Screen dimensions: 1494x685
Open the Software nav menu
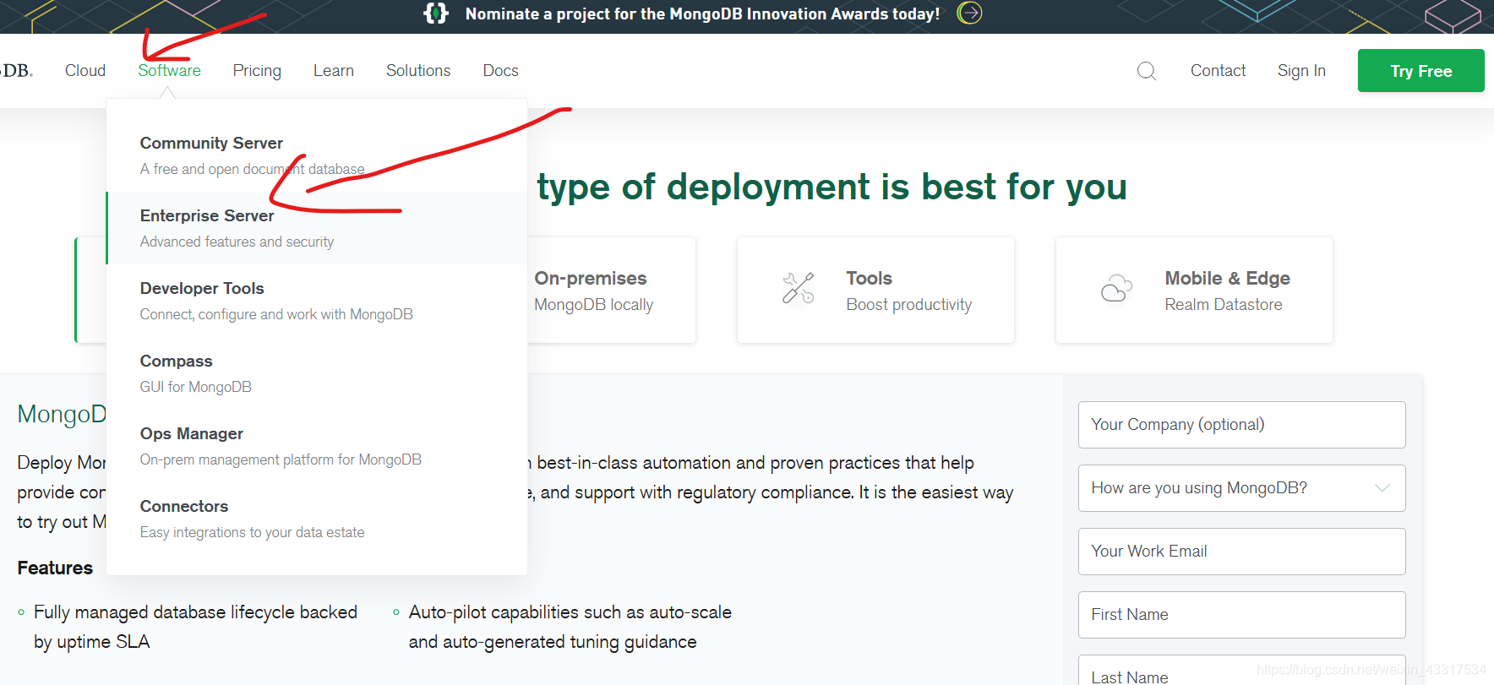pyautogui.click(x=169, y=71)
